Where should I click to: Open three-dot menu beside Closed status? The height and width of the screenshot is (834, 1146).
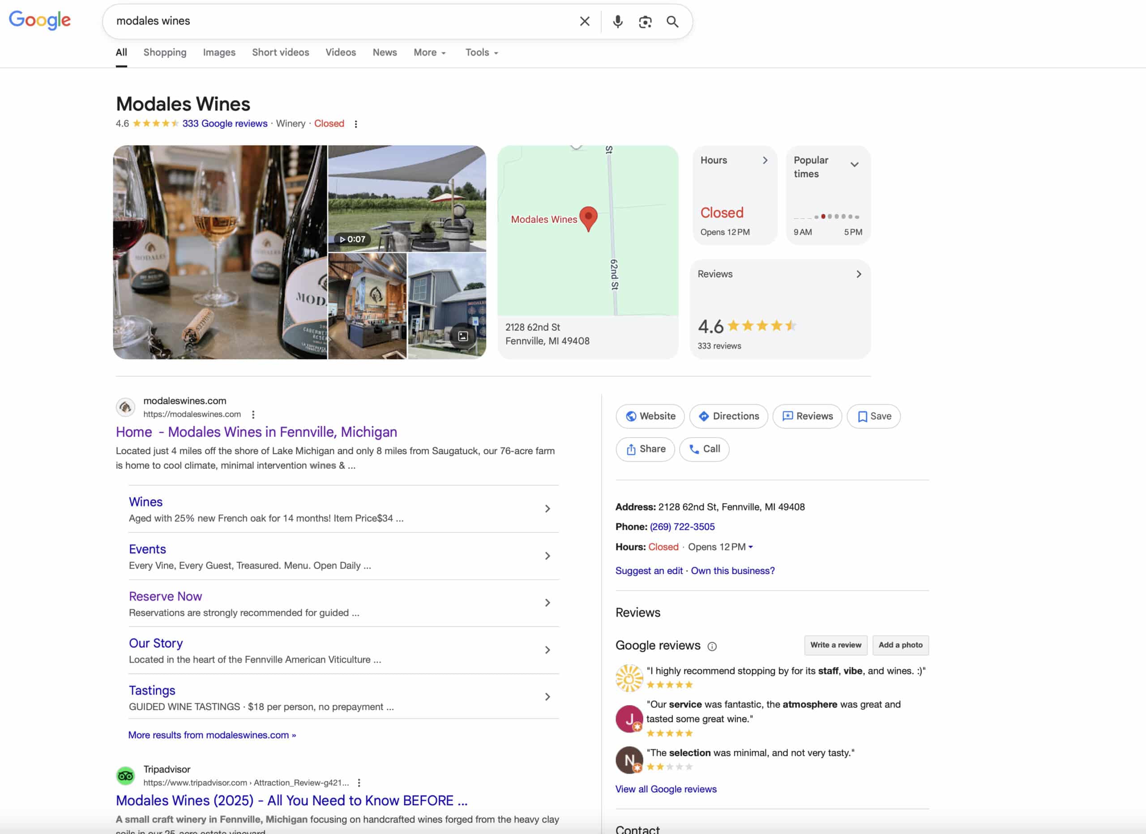(x=356, y=124)
